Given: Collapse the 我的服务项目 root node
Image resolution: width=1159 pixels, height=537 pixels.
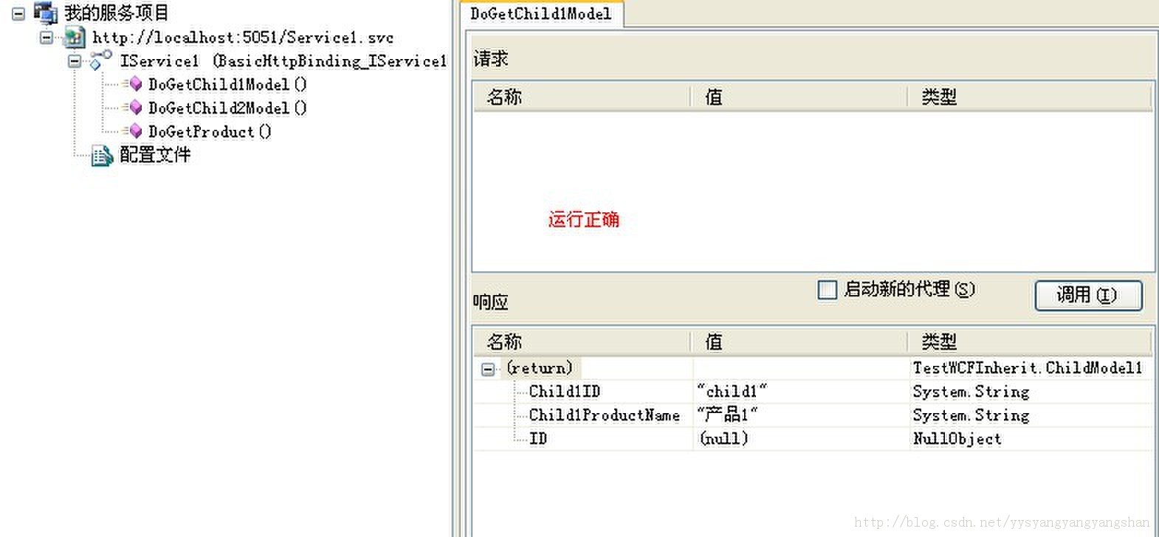Looking at the screenshot, I should [x=18, y=13].
